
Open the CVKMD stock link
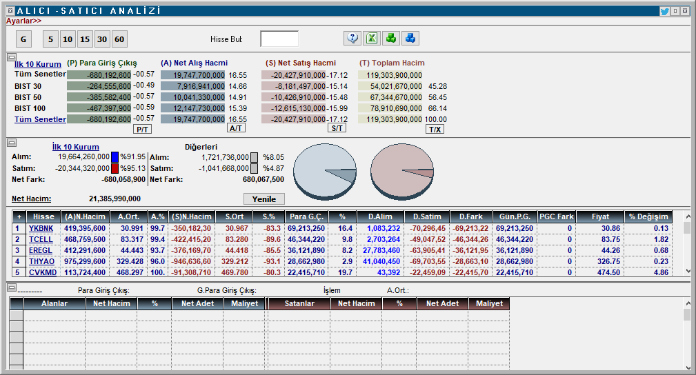point(43,272)
